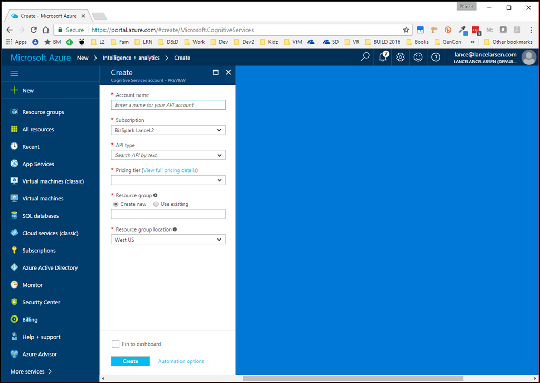Bookmark this page with the star
This screenshot has width=540, height=383.
tap(406, 30)
